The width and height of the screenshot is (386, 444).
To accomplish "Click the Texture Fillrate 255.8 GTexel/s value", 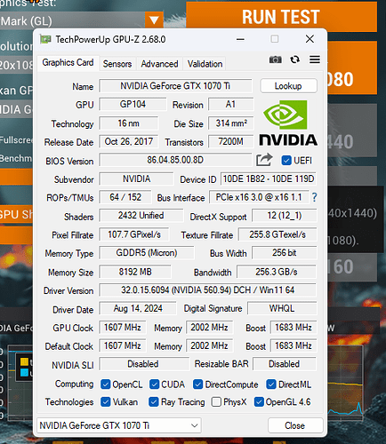I will click(277, 234).
